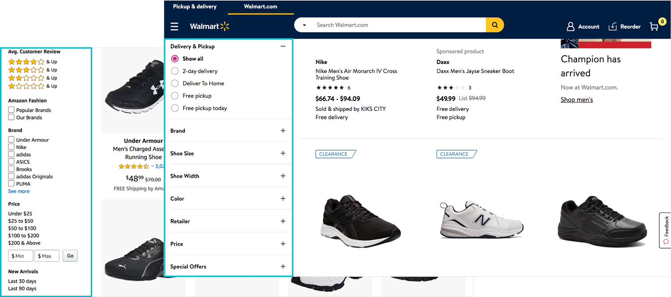Open the Walmart hamburger menu
The width and height of the screenshot is (671, 297).
[174, 26]
